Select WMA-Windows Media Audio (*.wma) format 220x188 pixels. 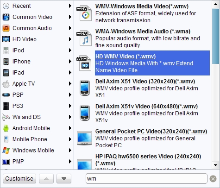click(x=143, y=31)
